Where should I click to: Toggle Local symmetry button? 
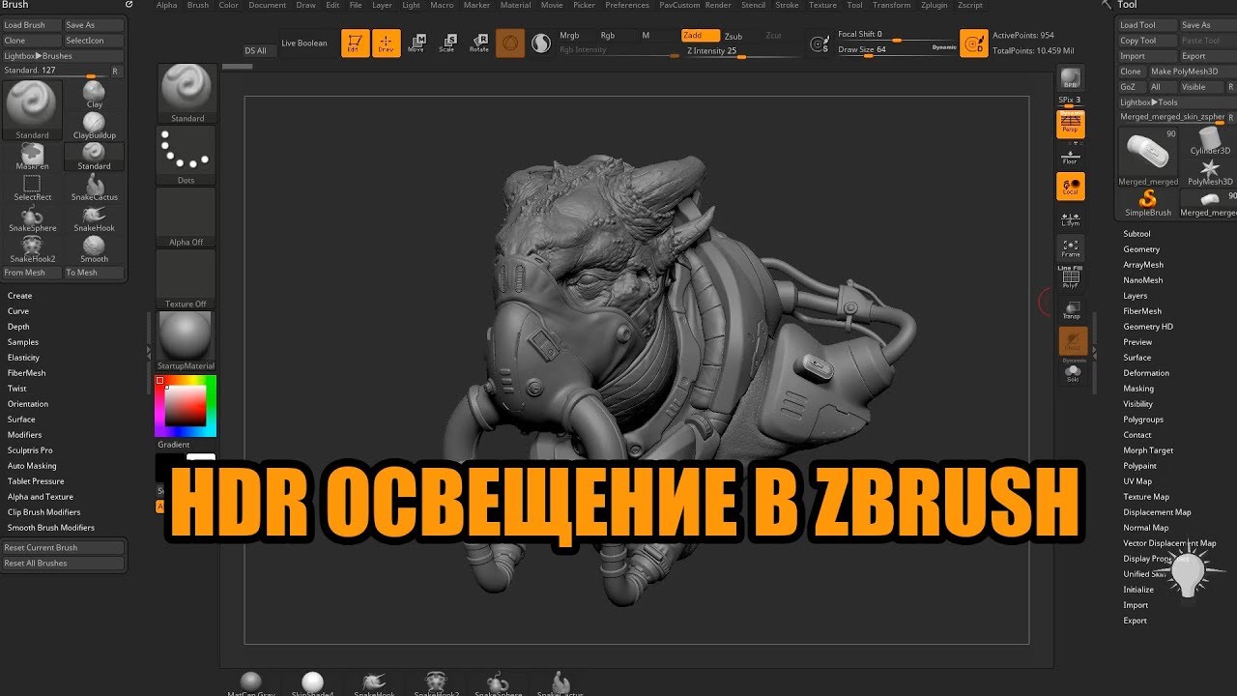click(x=1071, y=186)
